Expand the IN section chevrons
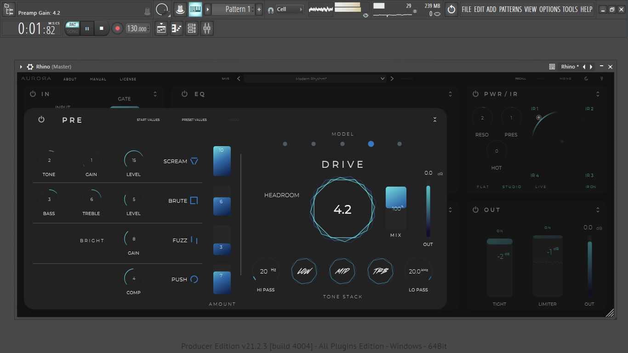 pyautogui.click(x=155, y=94)
